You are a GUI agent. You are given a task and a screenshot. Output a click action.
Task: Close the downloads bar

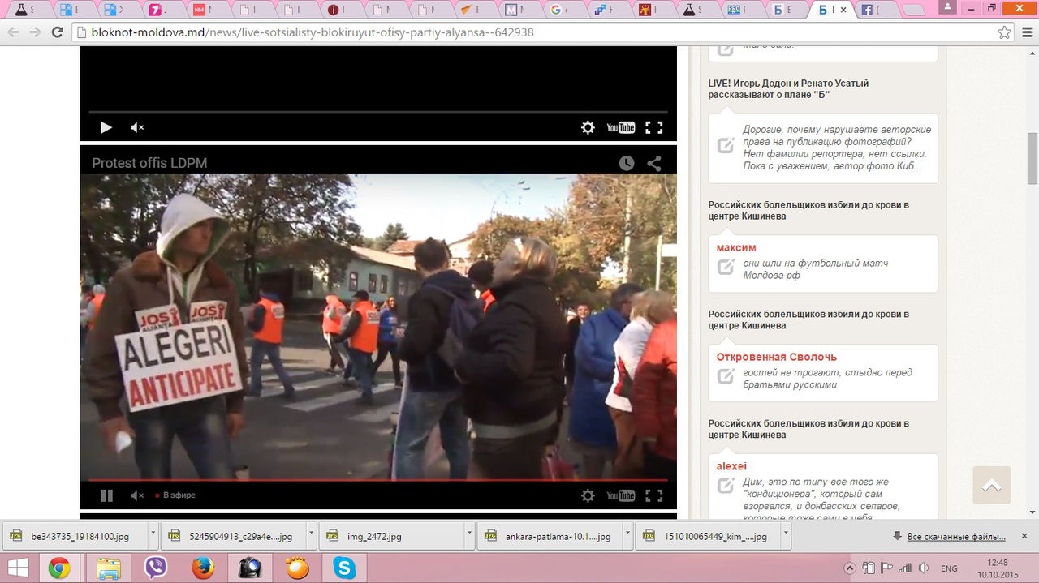pyautogui.click(x=1024, y=536)
